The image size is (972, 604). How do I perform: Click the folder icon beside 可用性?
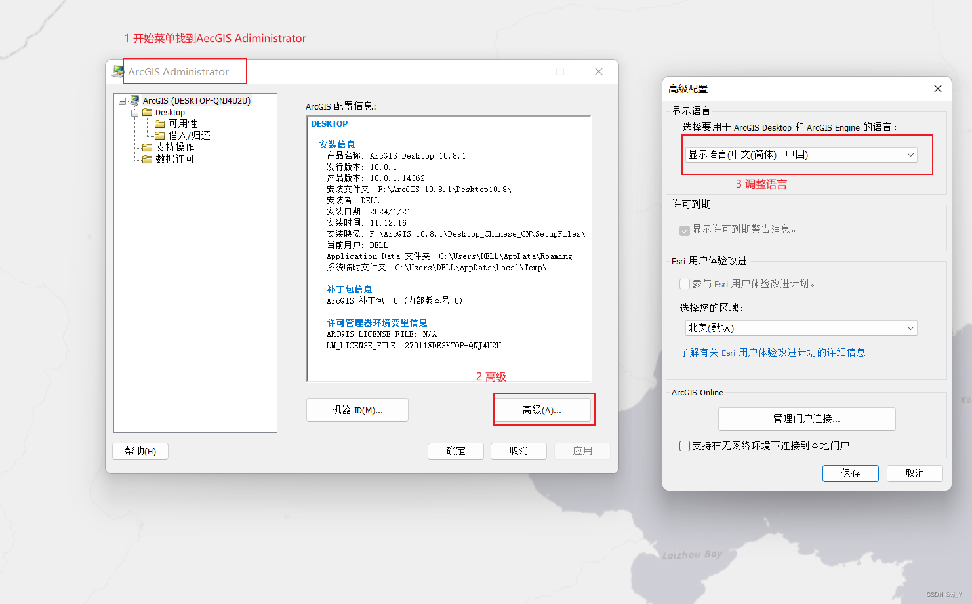tap(159, 124)
